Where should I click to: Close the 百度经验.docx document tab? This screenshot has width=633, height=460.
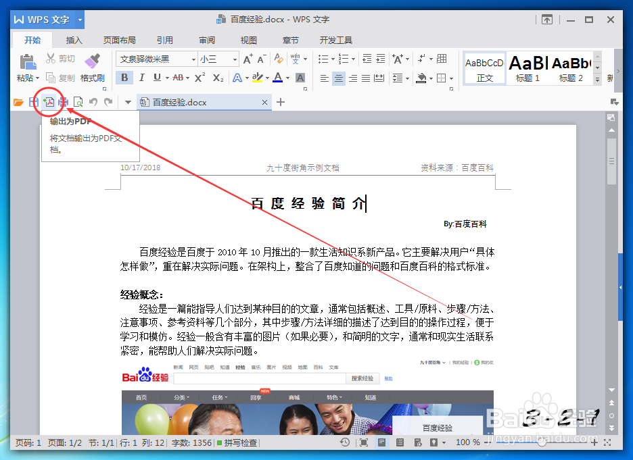point(264,103)
